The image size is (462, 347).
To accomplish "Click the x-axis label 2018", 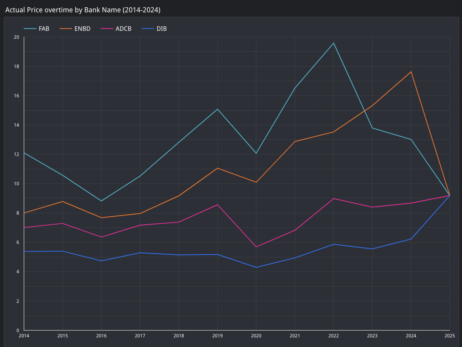I will [179, 336].
